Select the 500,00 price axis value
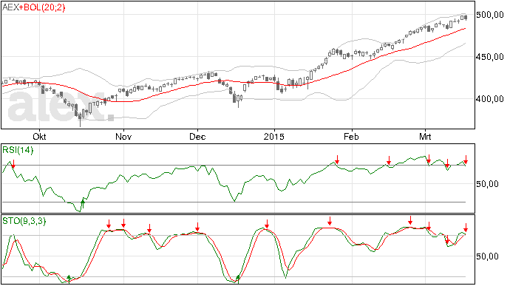The image size is (510, 286). click(x=490, y=15)
